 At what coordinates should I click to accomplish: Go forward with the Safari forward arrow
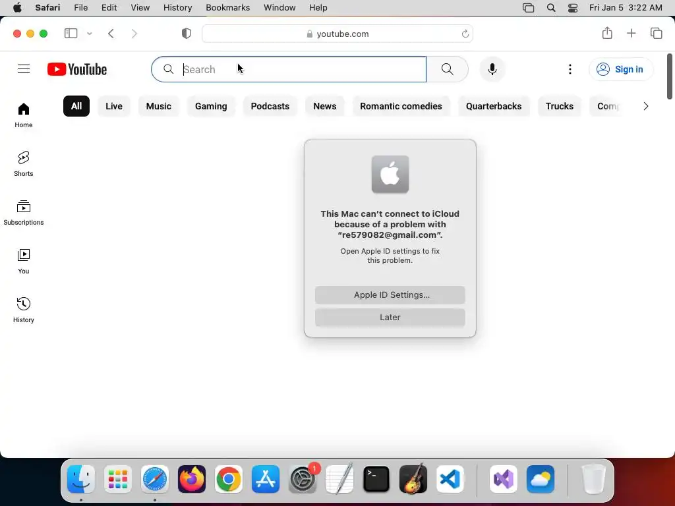134,33
